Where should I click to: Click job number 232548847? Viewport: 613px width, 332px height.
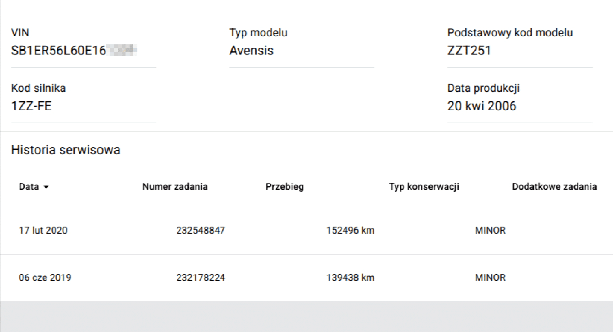point(201,230)
